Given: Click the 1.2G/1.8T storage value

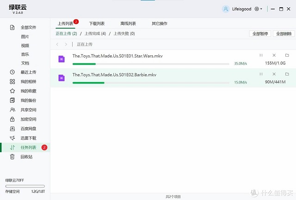Looking at the screenshot, I should point(38,192).
